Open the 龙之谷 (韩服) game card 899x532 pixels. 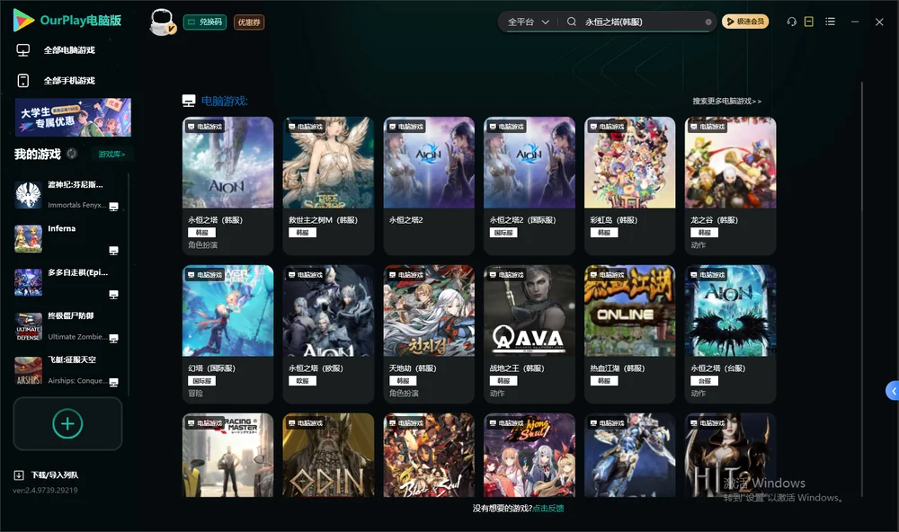pyautogui.click(x=730, y=186)
